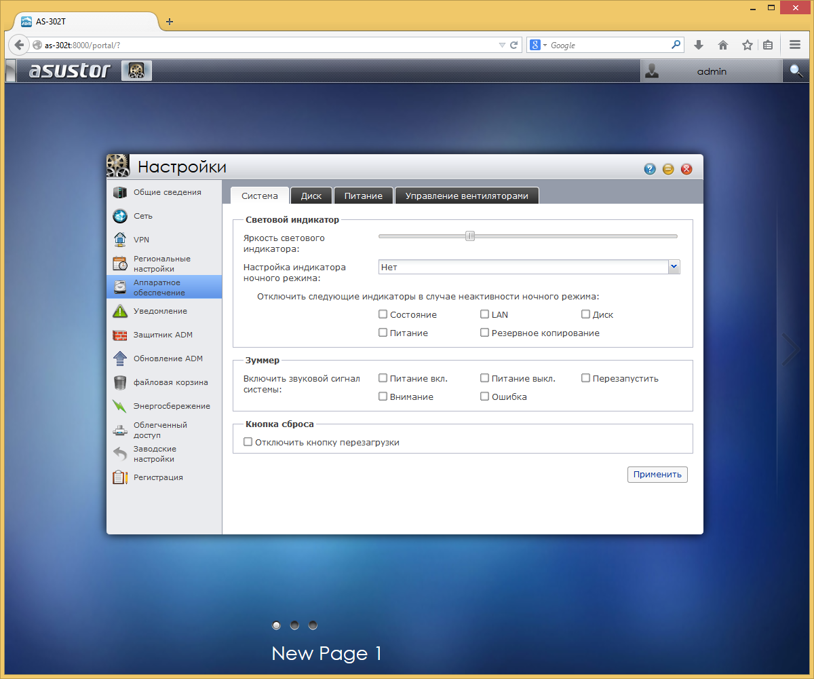
Task: Enable the Диск indicator checkbox
Action: (x=585, y=314)
